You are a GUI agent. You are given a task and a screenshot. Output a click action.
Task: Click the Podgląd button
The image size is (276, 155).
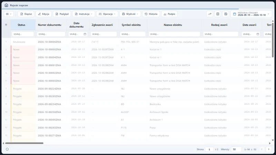tap(62, 14)
